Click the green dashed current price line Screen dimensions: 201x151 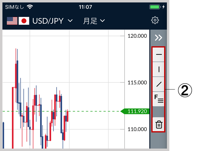coord(62,111)
